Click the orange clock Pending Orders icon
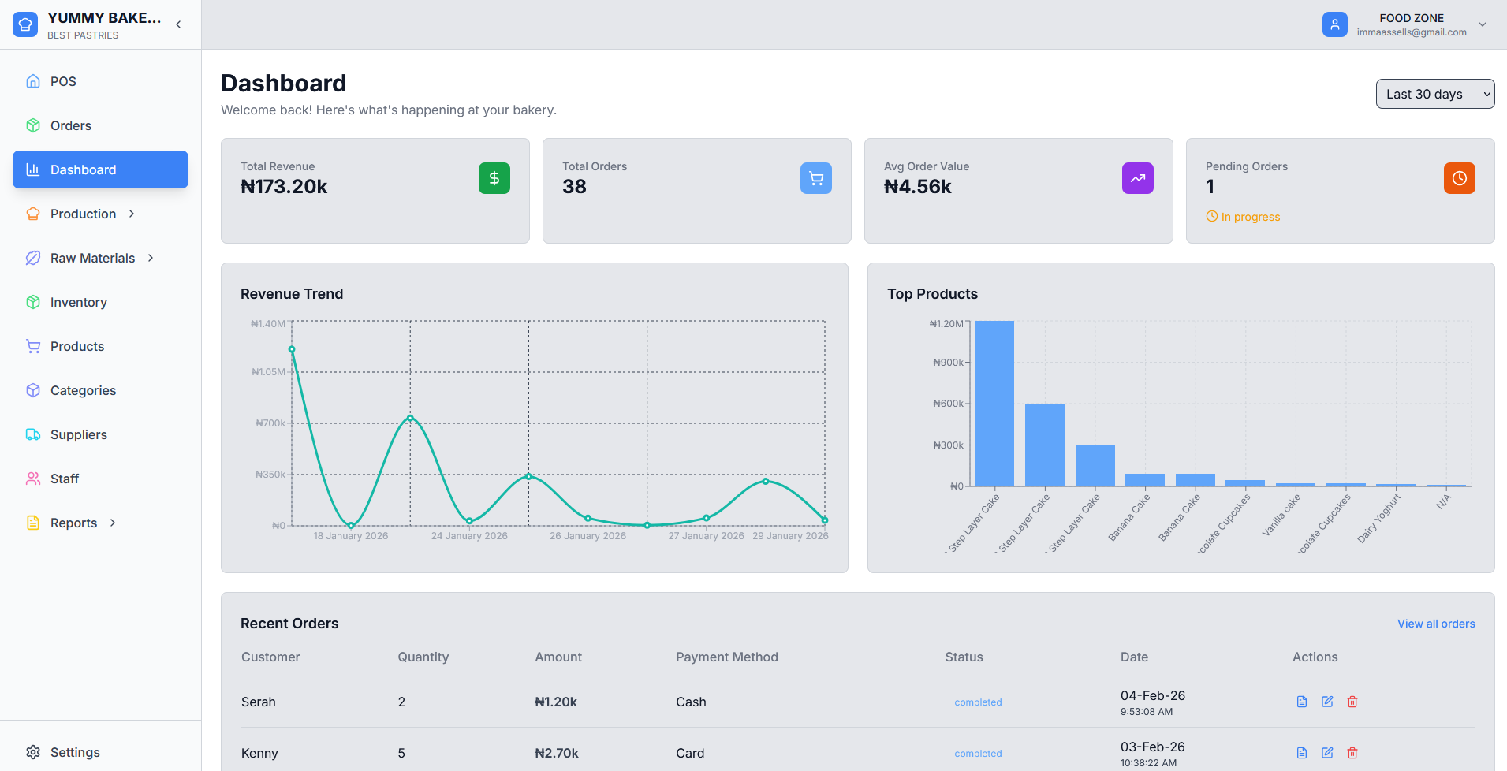The image size is (1507, 771). (1459, 178)
